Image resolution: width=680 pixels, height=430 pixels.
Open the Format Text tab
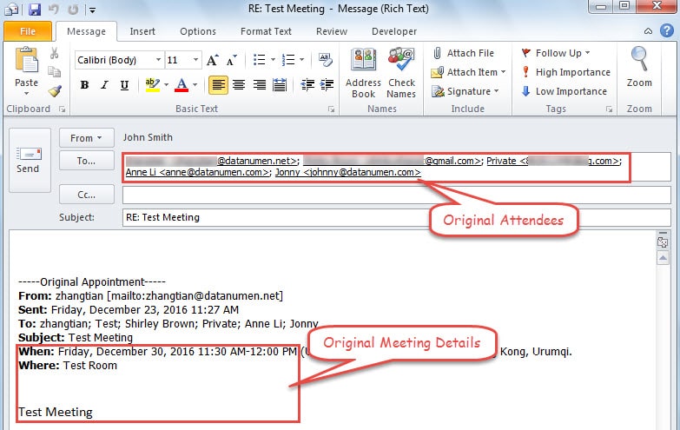tap(266, 31)
